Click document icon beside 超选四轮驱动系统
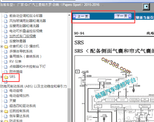Viewport: 154px width, 122px height. click(x=6, y=106)
